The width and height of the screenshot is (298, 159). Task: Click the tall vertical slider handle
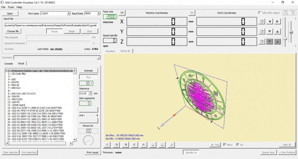[x=285, y=39]
